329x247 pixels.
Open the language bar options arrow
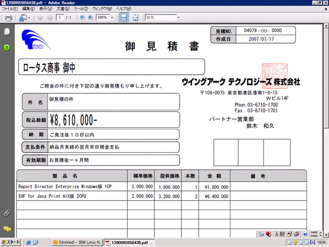pyautogui.click(x=320, y=235)
